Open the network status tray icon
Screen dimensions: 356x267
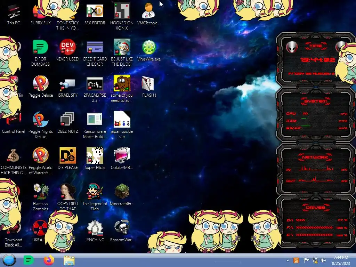tap(315, 260)
